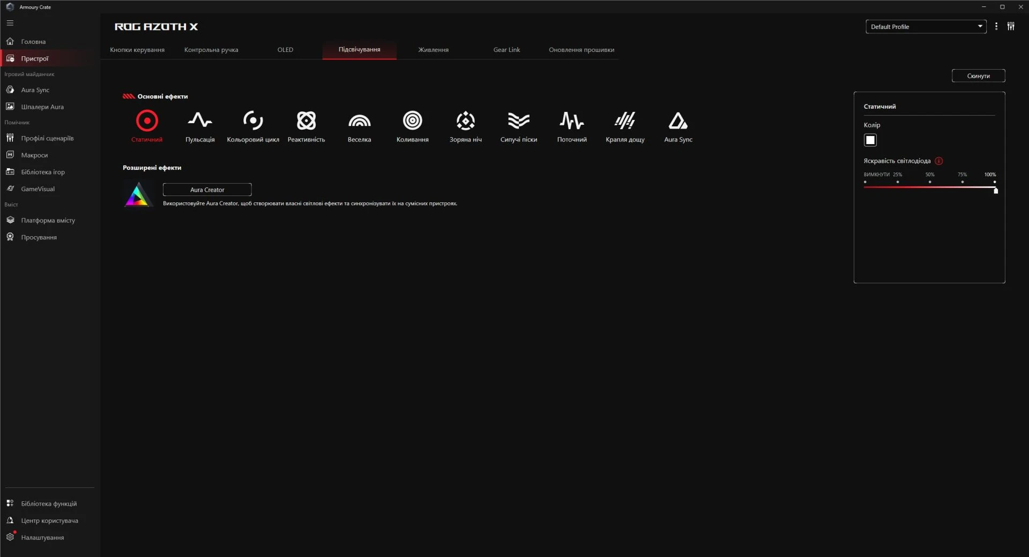This screenshot has width=1029, height=557.
Task: Expand the Default Profile dropdown
Action: click(926, 27)
